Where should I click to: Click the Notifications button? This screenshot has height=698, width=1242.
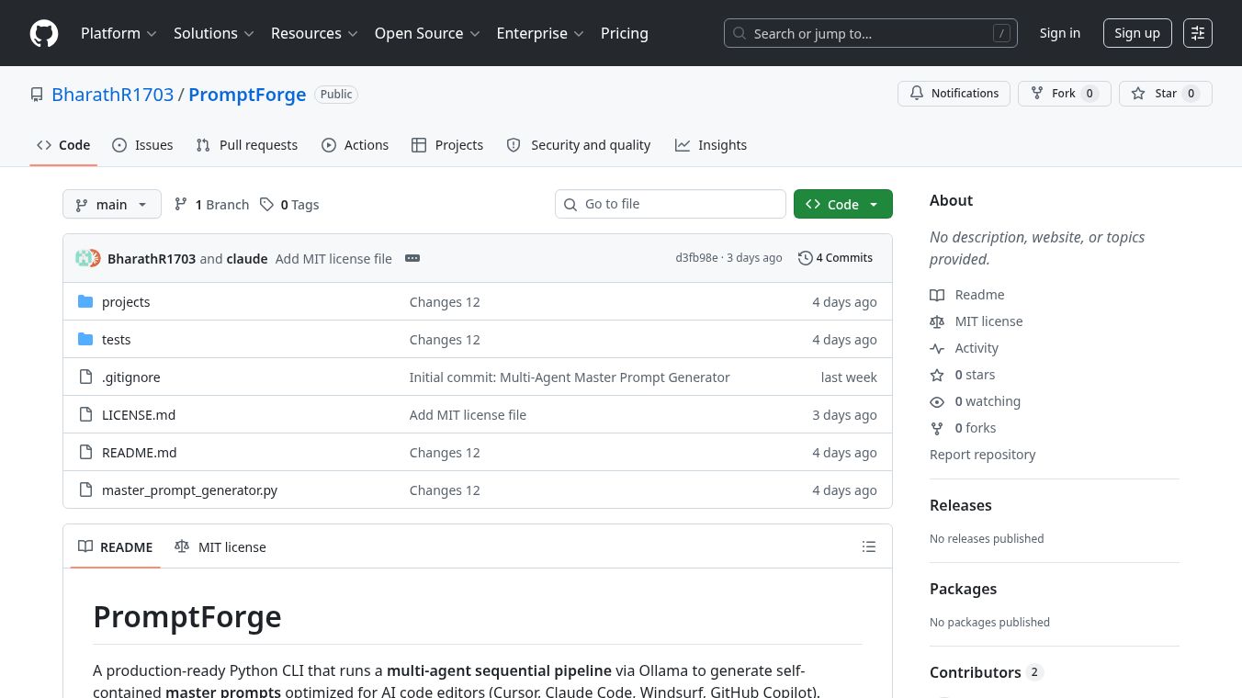pyautogui.click(x=954, y=94)
